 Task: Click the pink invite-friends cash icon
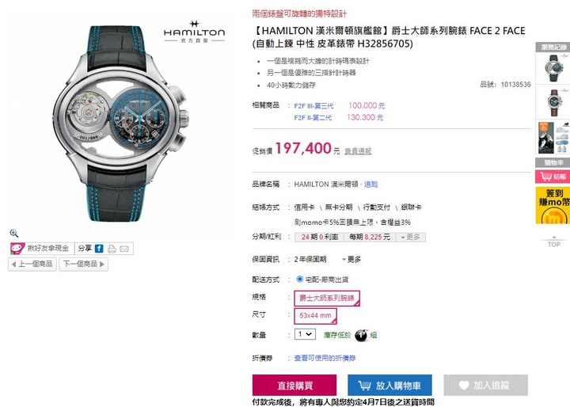coord(17,249)
